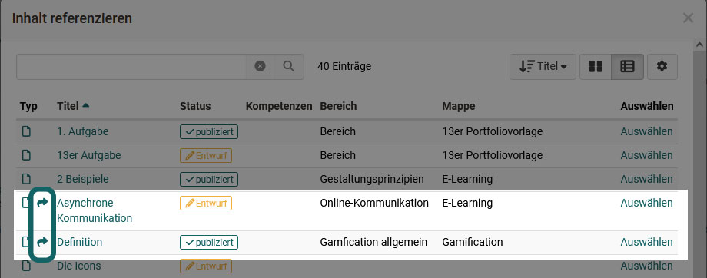Switch to the card grid view
The width and height of the screenshot is (707, 278).
(x=596, y=67)
